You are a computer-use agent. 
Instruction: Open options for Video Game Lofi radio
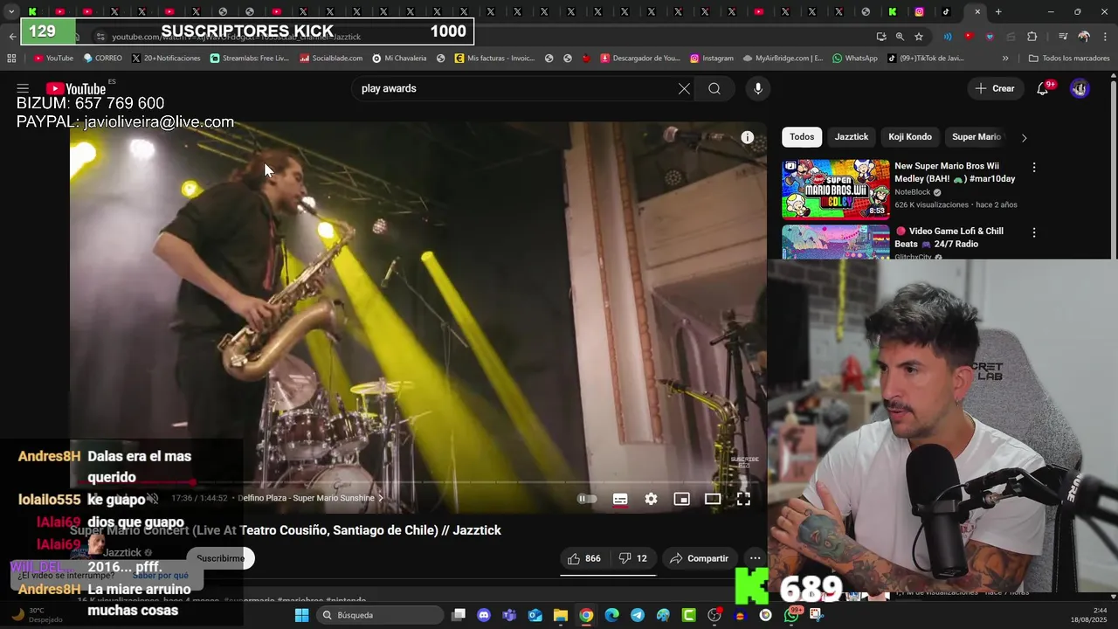(x=1034, y=233)
